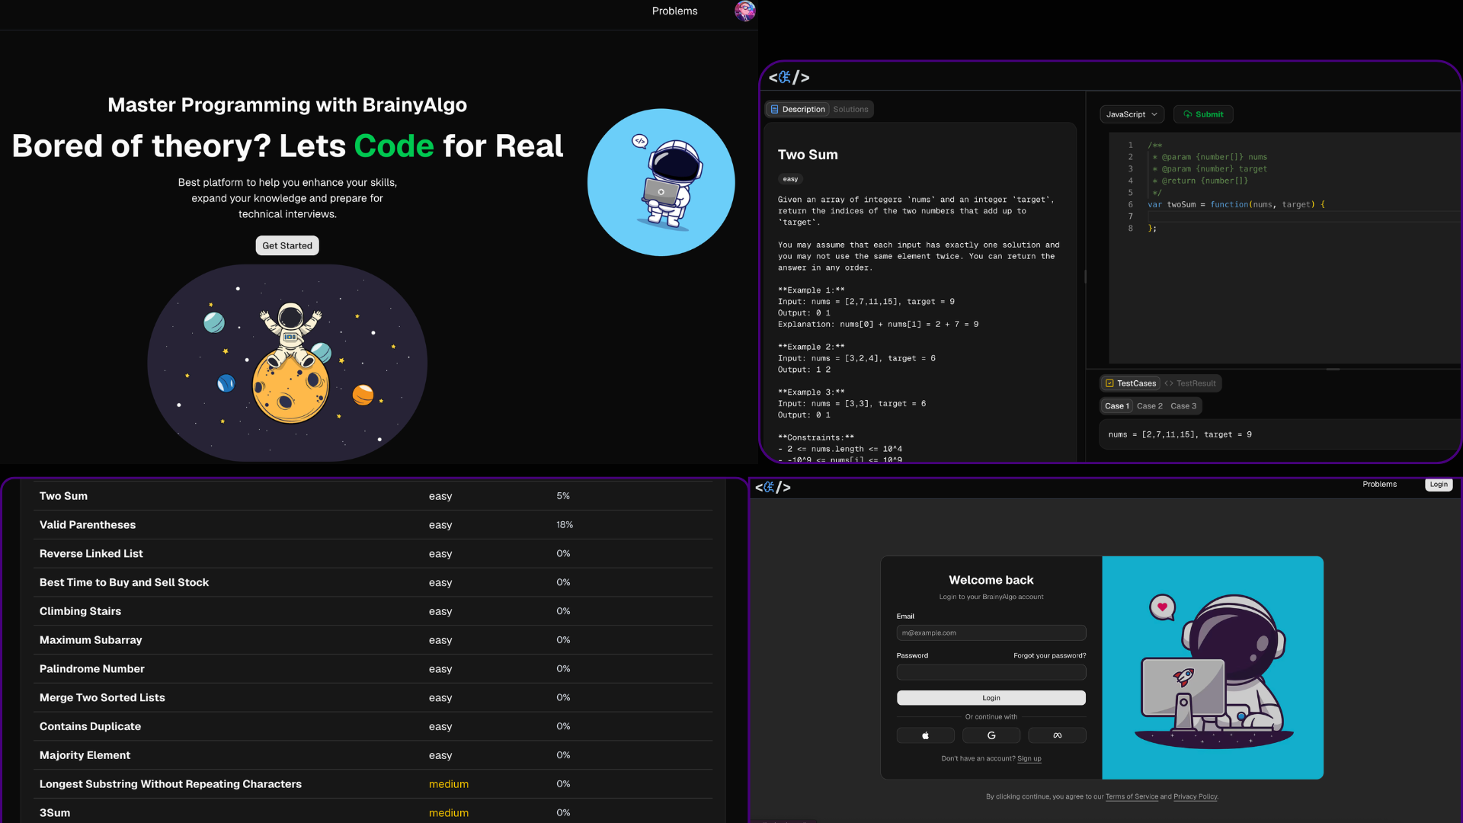Screen dimensions: 1463x823
Task: Open the Reverse Linked List problem
Action: click(91, 554)
